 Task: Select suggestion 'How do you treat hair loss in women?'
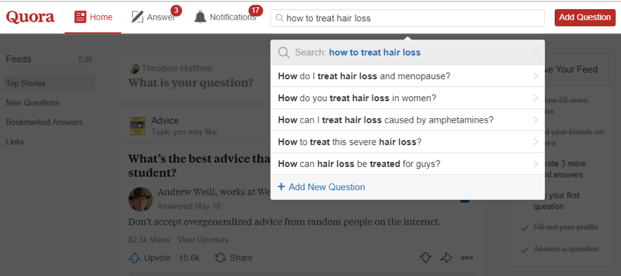tap(407, 98)
